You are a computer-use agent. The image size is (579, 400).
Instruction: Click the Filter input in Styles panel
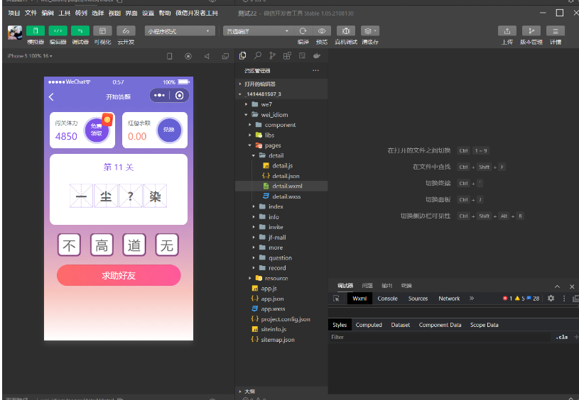pos(440,337)
